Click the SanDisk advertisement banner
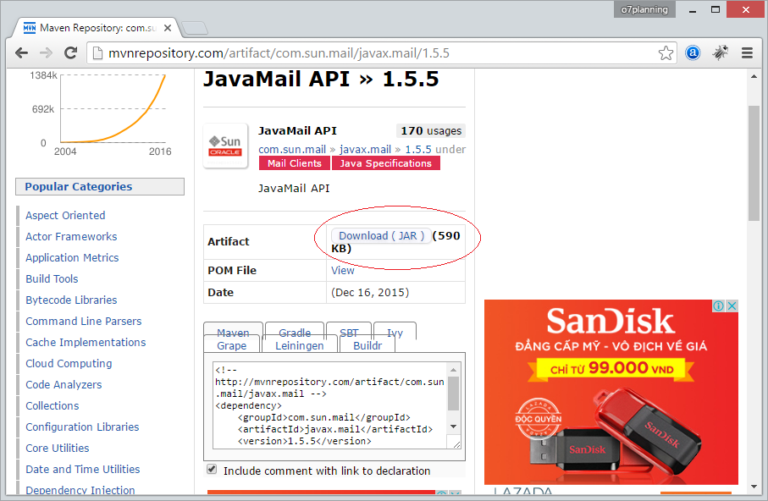The image size is (768, 501). 611,392
